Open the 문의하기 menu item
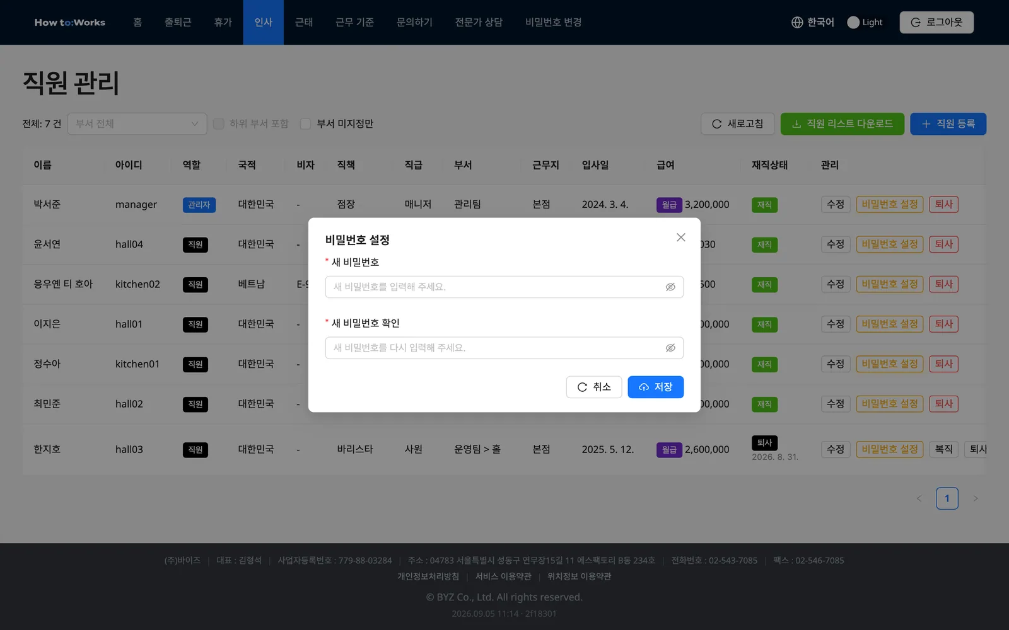 pyautogui.click(x=414, y=23)
